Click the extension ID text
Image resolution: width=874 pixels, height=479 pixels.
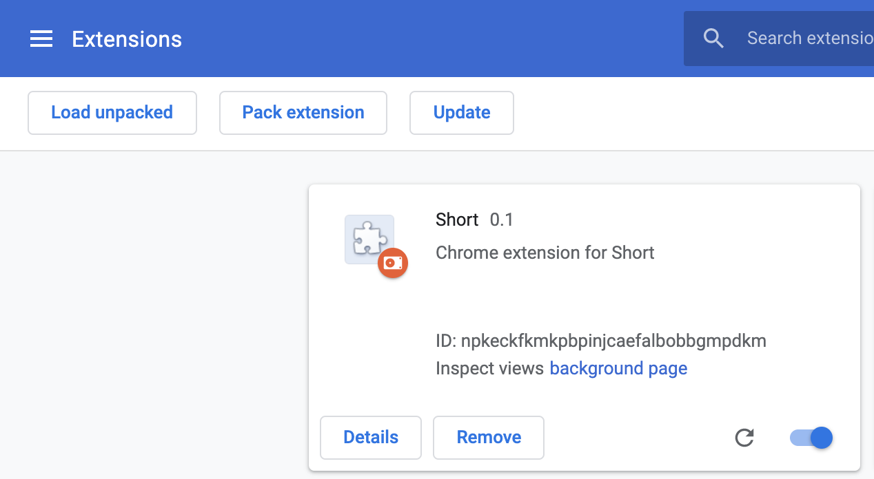(x=601, y=341)
